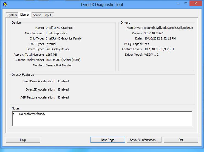Screen dimensions: 204x152
Task: Click the 'Intel Corporation' manufacturer value
Action: [x=57, y=33]
